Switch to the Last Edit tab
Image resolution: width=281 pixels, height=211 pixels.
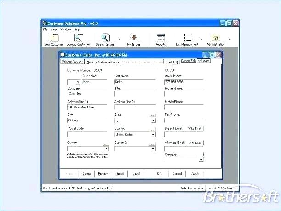(x=172, y=62)
